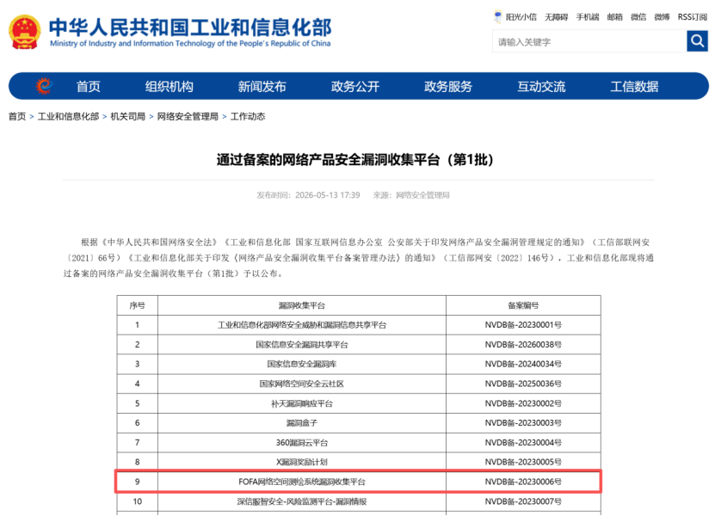Click the 手机端 mobile link
This screenshot has width=715, height=516.
(x=588, y=17)
